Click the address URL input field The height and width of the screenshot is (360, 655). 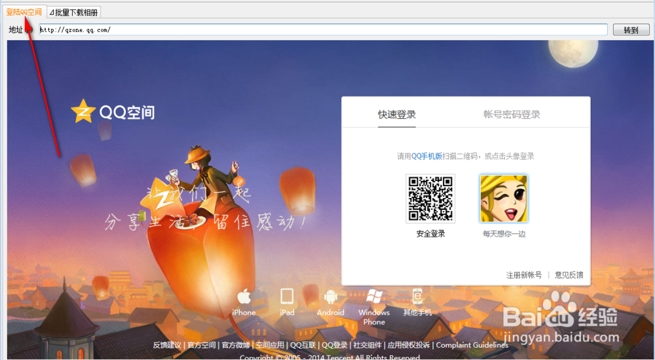pos(323,30)
